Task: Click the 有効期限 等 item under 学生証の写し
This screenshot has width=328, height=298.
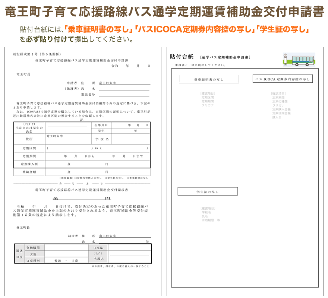Action: 211,220
